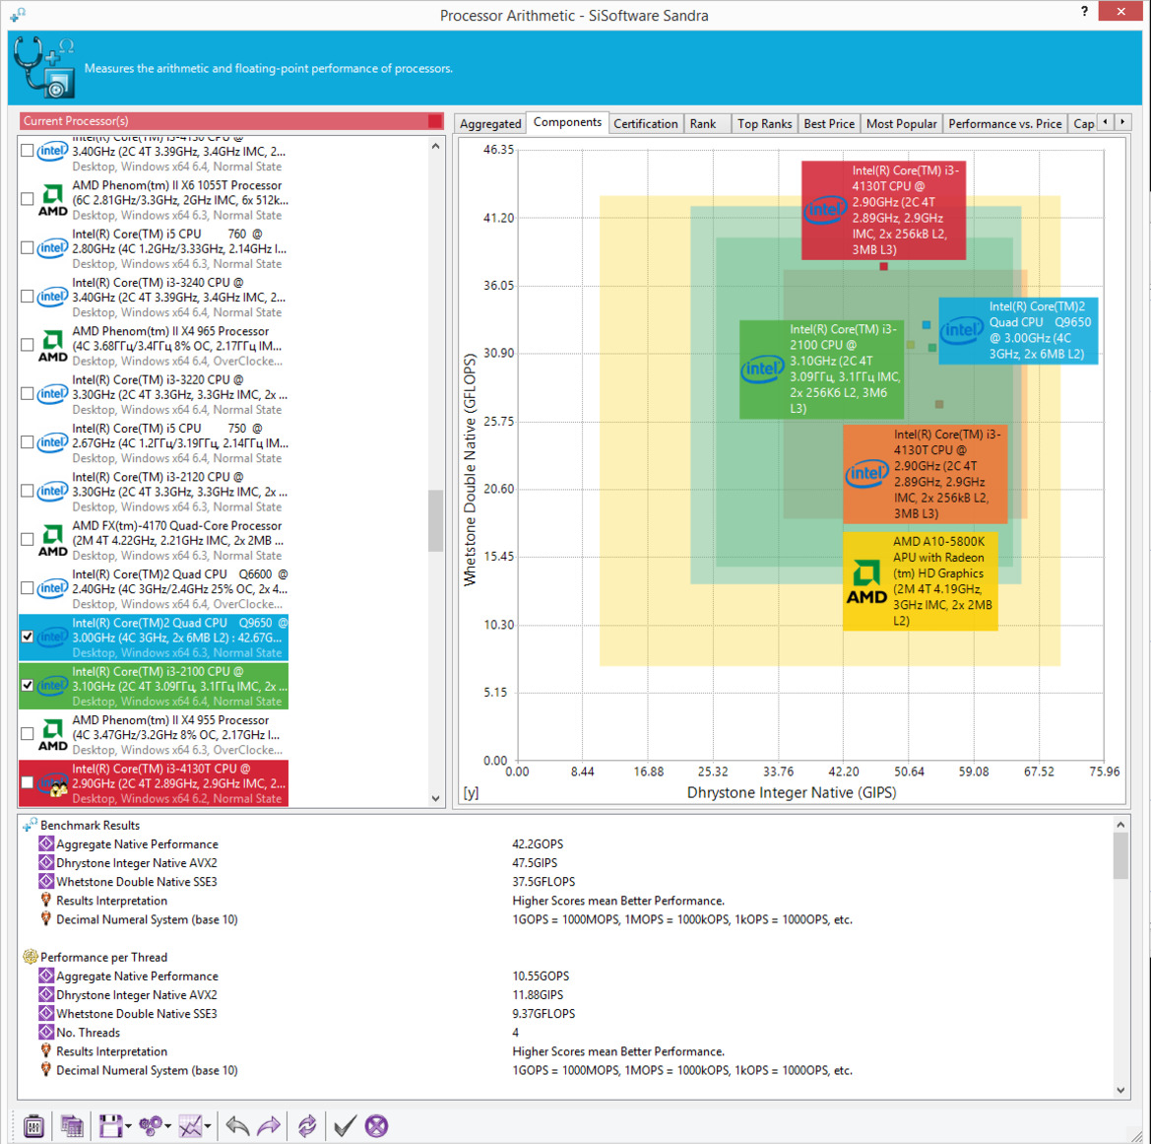
Task: Switch to the Performance vs. Price tab
Action: click(1005, 123)
